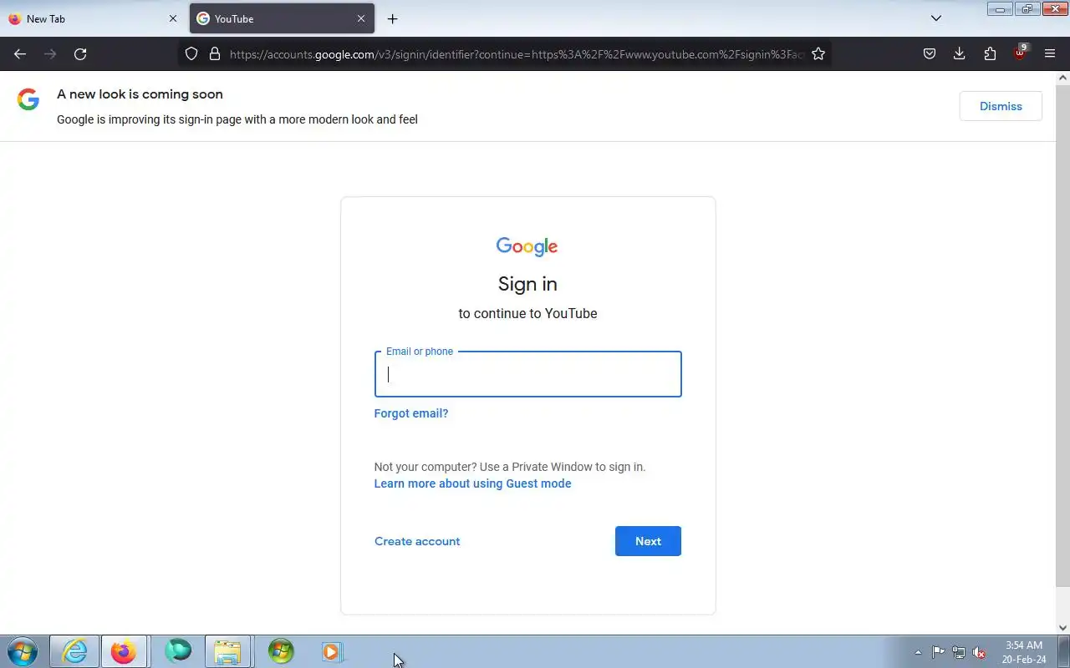Viewport: 1070px width, 668px height.
Task: Open the extensions puzzle icon
Action: coord(990,53)
